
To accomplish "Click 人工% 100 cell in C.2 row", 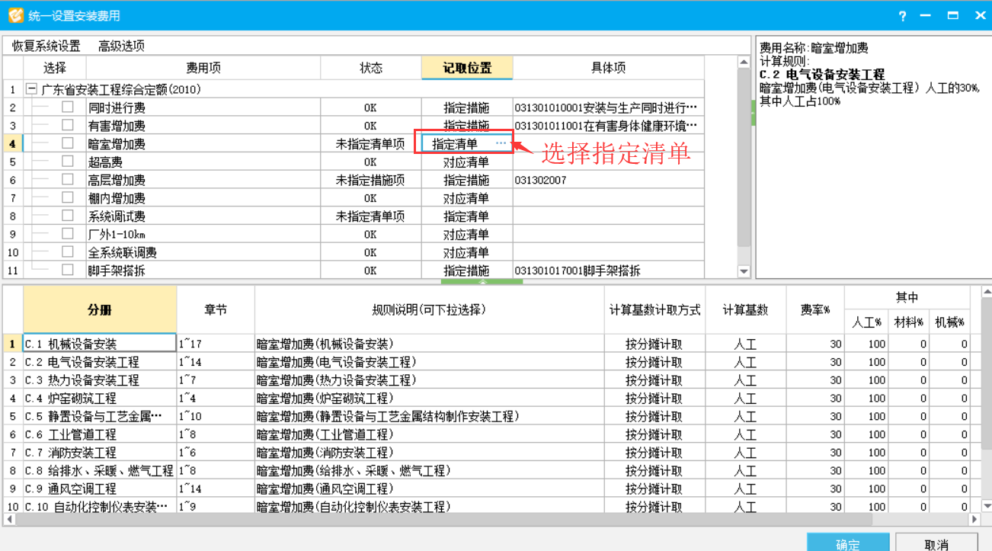I will (x=866, y=362).
